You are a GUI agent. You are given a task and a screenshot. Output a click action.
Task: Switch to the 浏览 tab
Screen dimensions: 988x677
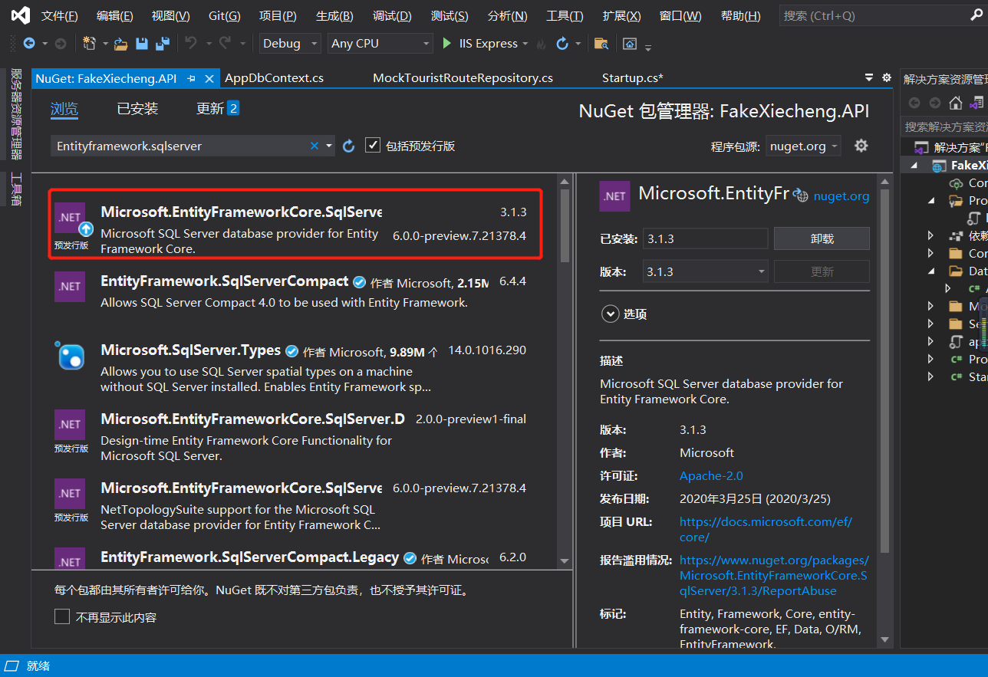(x=64, y=109)
